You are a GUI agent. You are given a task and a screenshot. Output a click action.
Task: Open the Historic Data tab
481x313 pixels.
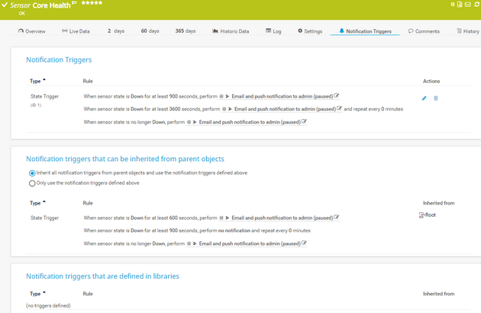point(230,31)
